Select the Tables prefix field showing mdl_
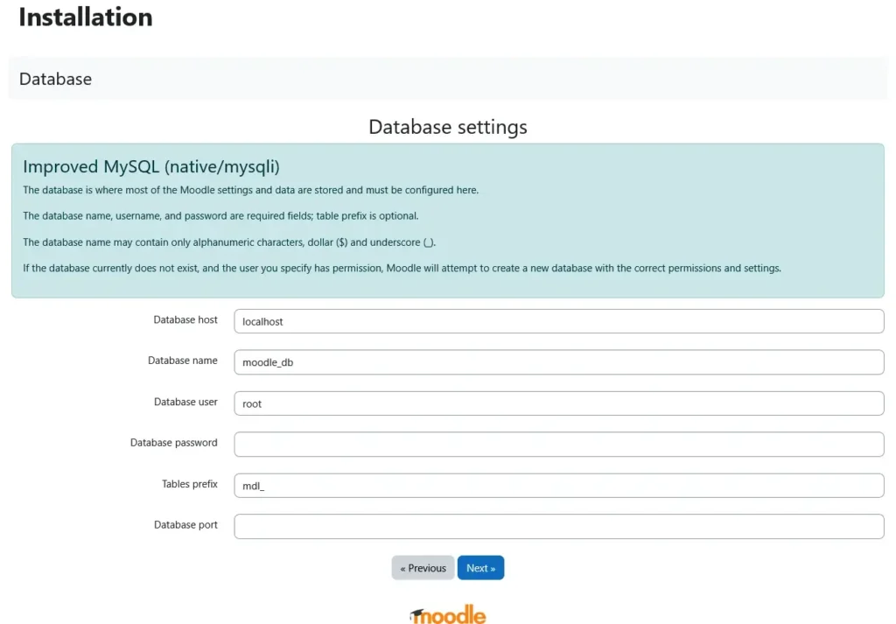896x624 pixels. pos(558,485)
